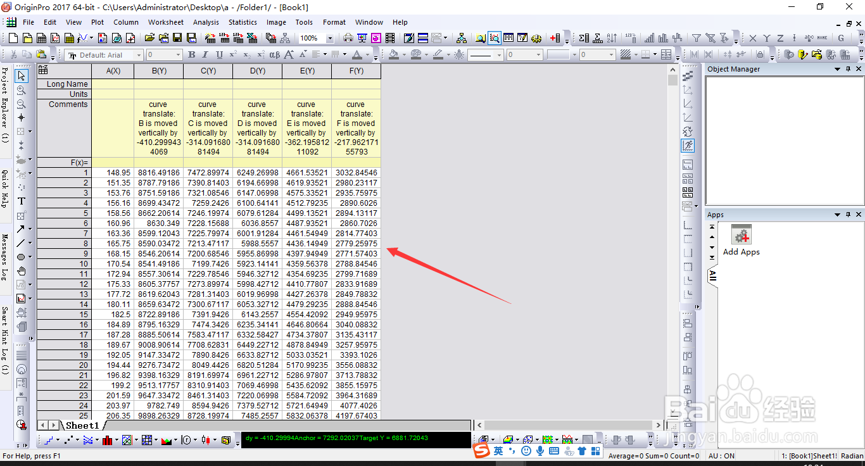Screen dimensions: 865x466
Task: Select the Text tool
Action: click(x=22, y=201)
